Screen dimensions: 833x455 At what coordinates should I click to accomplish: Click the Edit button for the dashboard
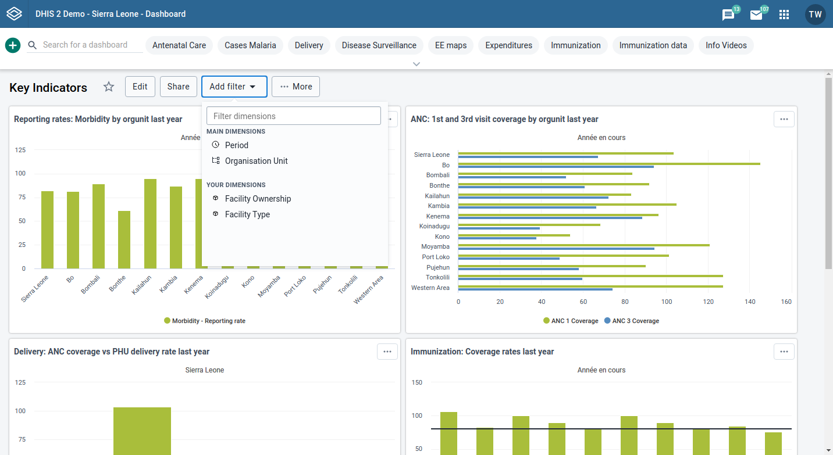(x=140, y=86)
